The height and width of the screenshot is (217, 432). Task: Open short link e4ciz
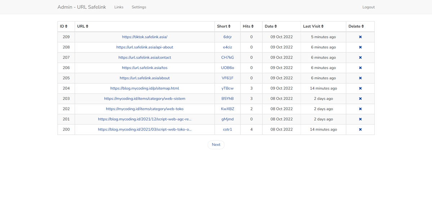(228, 47)
